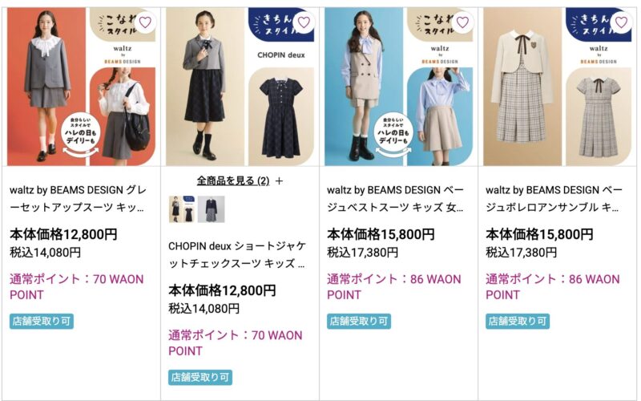Open 全商品を見る (2) link
The width and height of the screenshot is (641, 401).
(x=233, y=180)
